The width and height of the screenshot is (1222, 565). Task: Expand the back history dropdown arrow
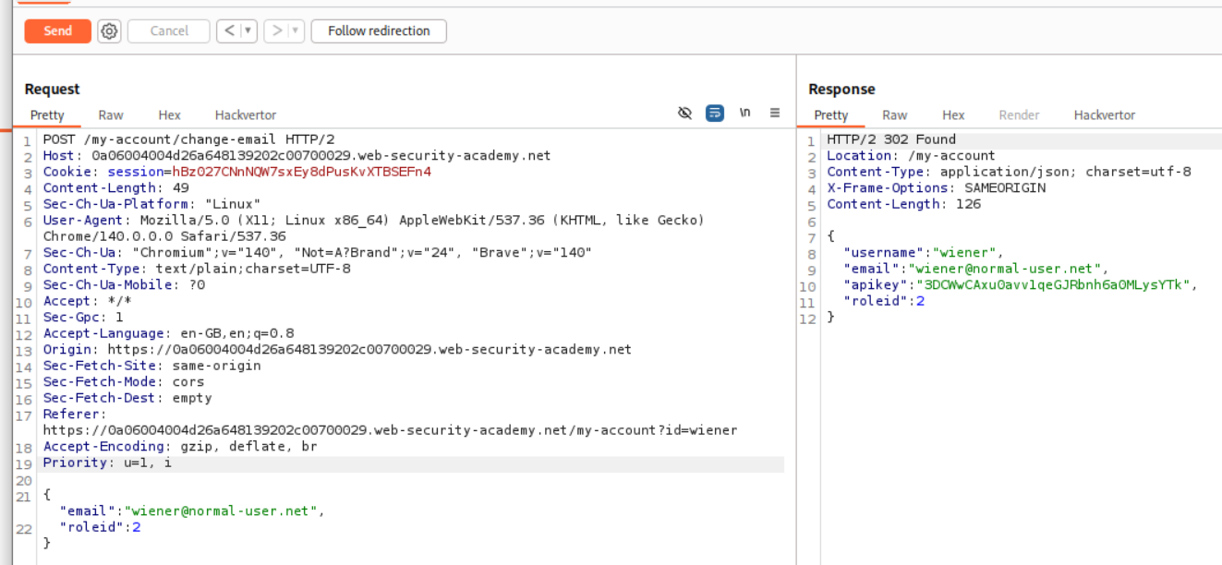point(248,31)
